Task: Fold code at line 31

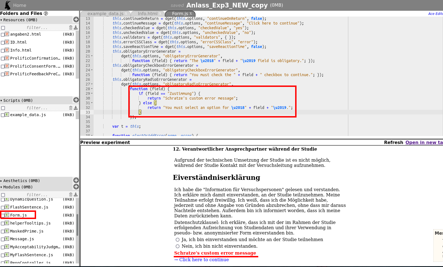Action: point(92,103)
